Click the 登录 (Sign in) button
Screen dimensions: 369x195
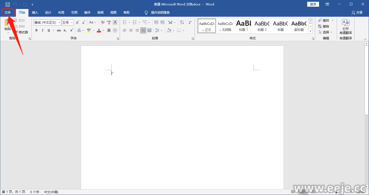point(313,4)
